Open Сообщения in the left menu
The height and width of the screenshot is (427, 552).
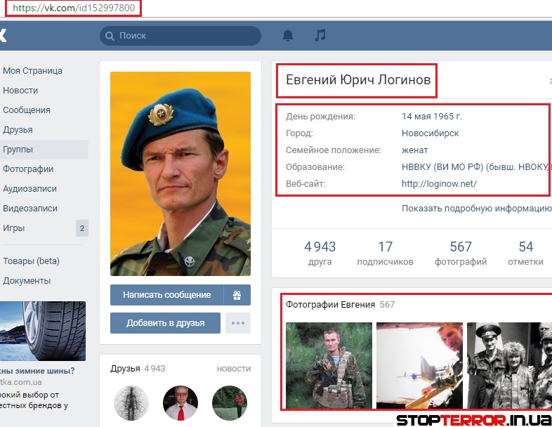27,110
